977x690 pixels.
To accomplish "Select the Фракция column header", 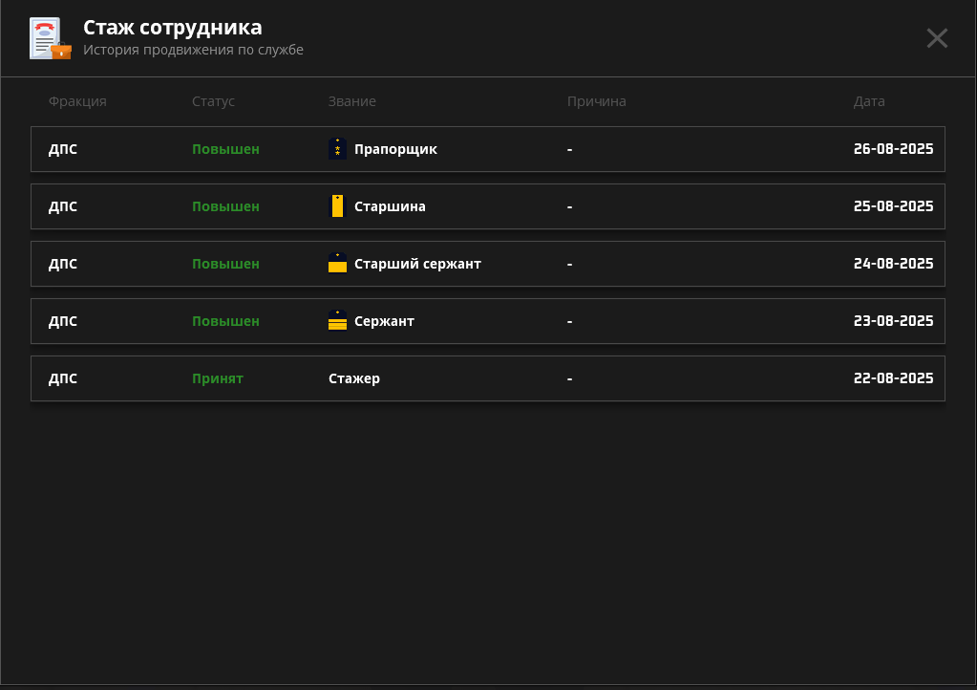I will (x=77, y=101).
